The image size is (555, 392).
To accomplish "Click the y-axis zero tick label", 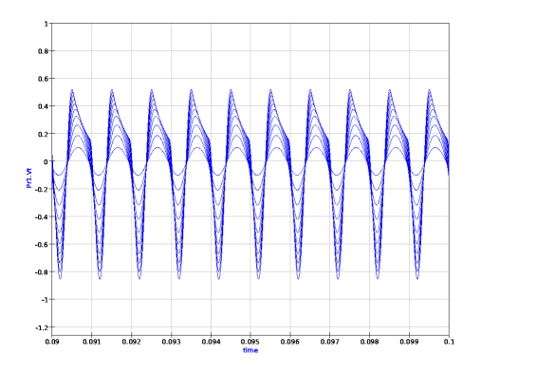I will (46, 161).
